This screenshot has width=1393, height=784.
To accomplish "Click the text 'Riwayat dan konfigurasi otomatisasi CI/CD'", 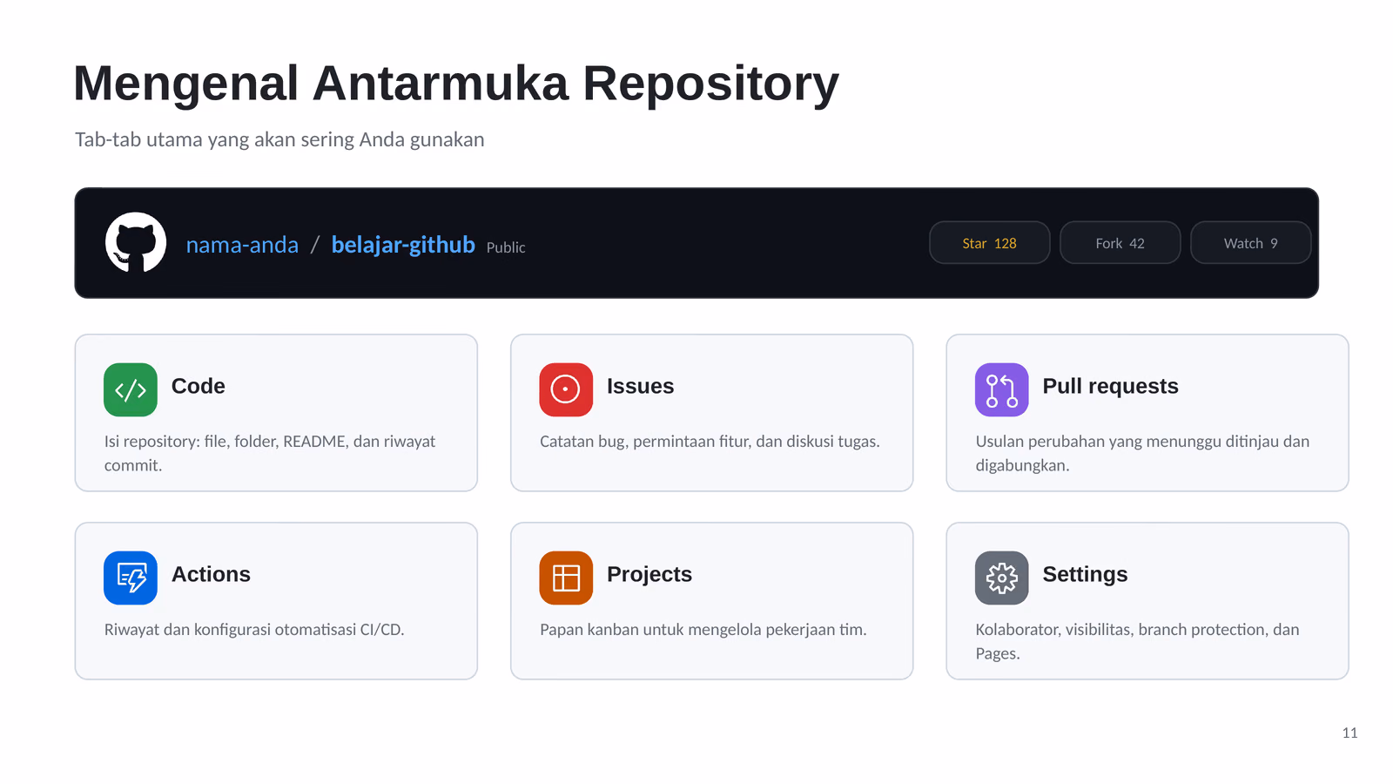I will click(x=254, y=630).
